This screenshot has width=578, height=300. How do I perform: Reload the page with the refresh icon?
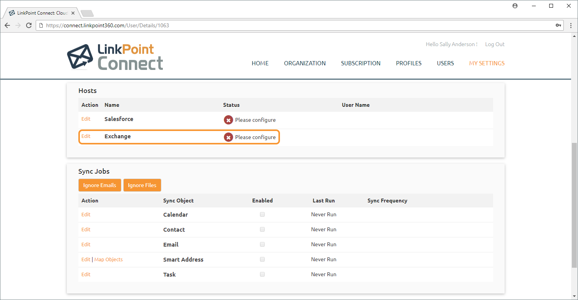pos(29,25)
